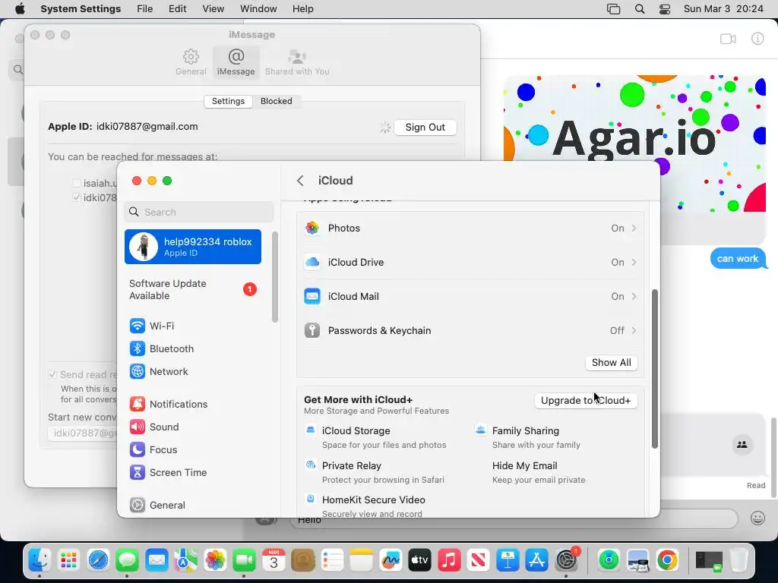The height and width of the screenshot is (583, 778).
Task: Open FaceTime from the Dock
Action: 245,560
